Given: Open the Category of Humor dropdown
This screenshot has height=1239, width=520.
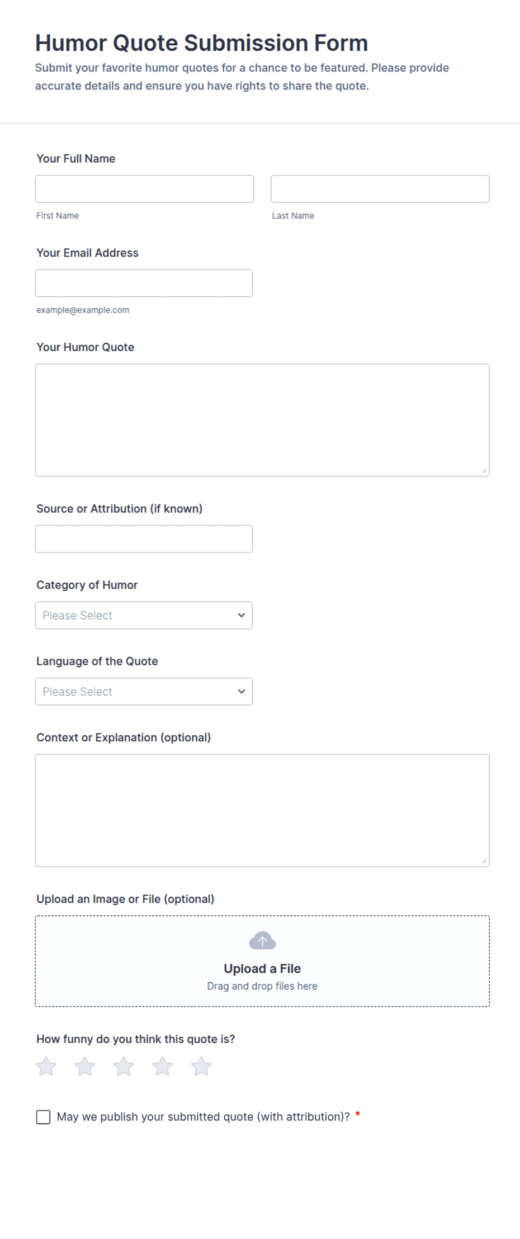Looking at the screenshot, I should 144,615.
